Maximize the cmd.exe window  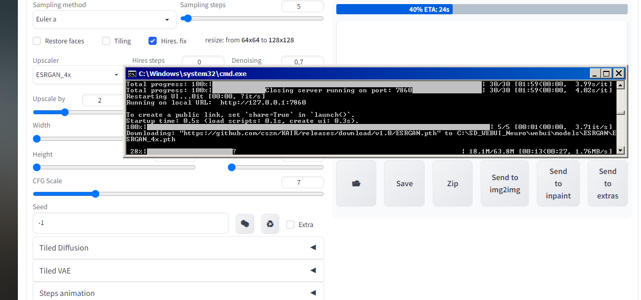click(606, 73)
